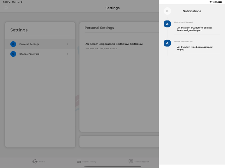Select the Personal Settings menu label
Screen dimensions: 225x168
29,44
